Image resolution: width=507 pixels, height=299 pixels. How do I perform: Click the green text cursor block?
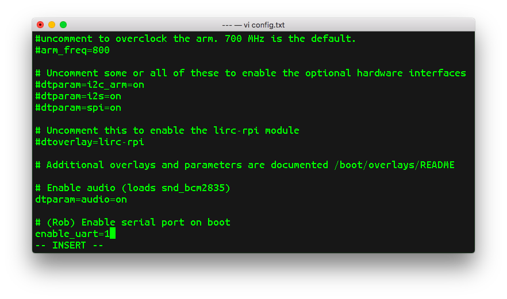(113, 234)
